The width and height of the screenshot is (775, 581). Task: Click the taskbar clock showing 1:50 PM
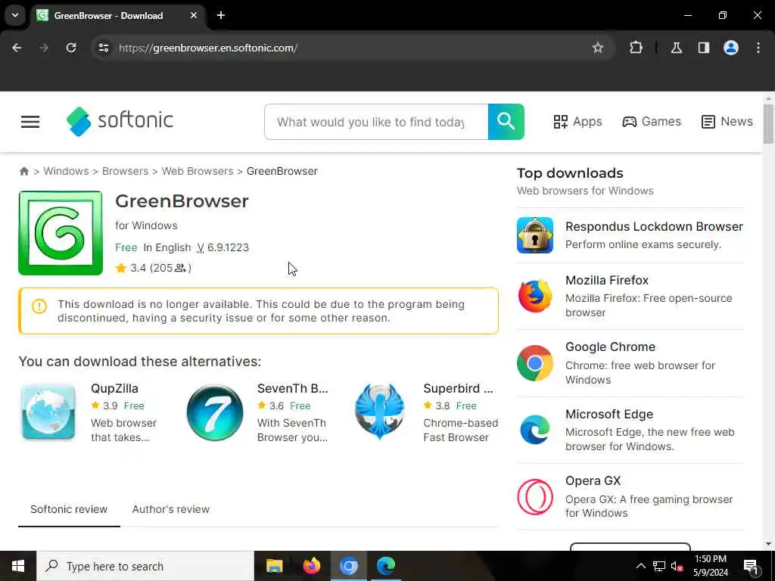click(x=710, y=566)
